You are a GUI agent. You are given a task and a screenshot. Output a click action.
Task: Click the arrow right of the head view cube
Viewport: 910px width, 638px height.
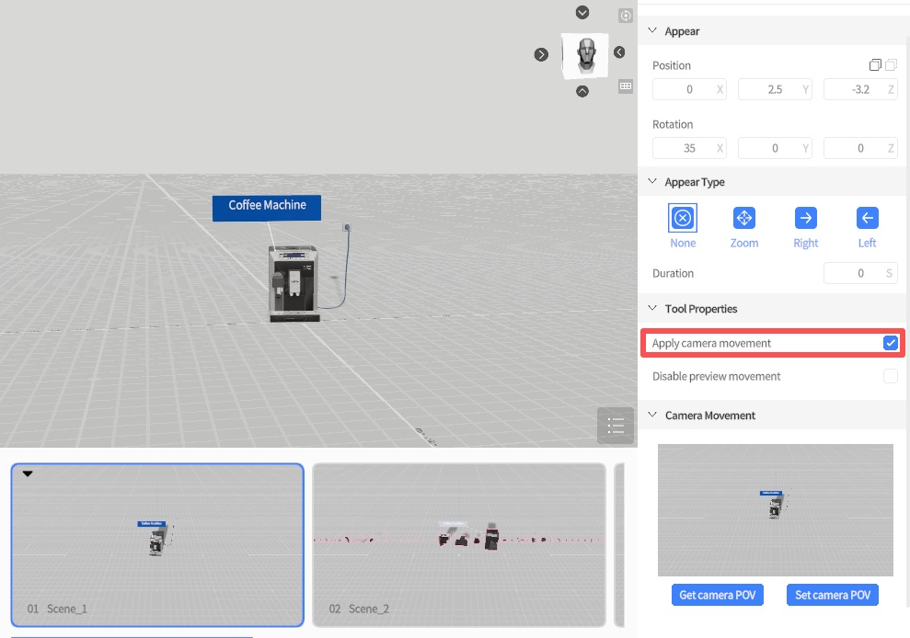(x=619, y=52)
